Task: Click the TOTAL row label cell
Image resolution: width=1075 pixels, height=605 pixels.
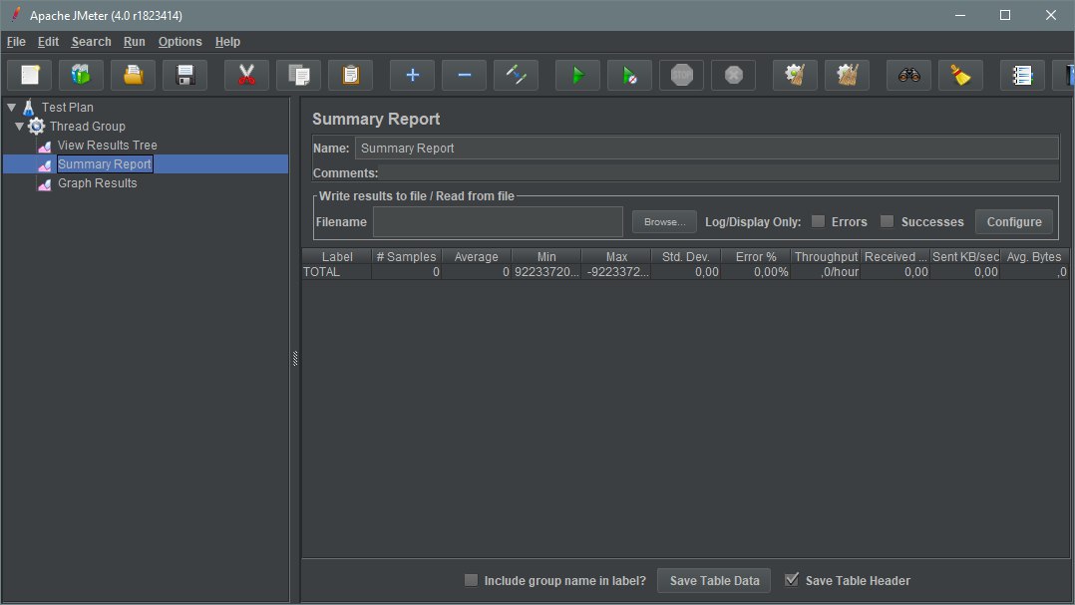Action: tap(337, 272)
